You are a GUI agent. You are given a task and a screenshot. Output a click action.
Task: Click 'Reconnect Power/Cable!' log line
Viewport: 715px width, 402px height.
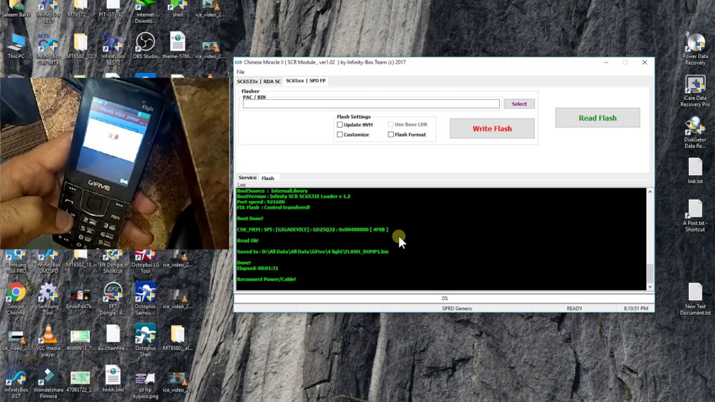coord(266,279)
